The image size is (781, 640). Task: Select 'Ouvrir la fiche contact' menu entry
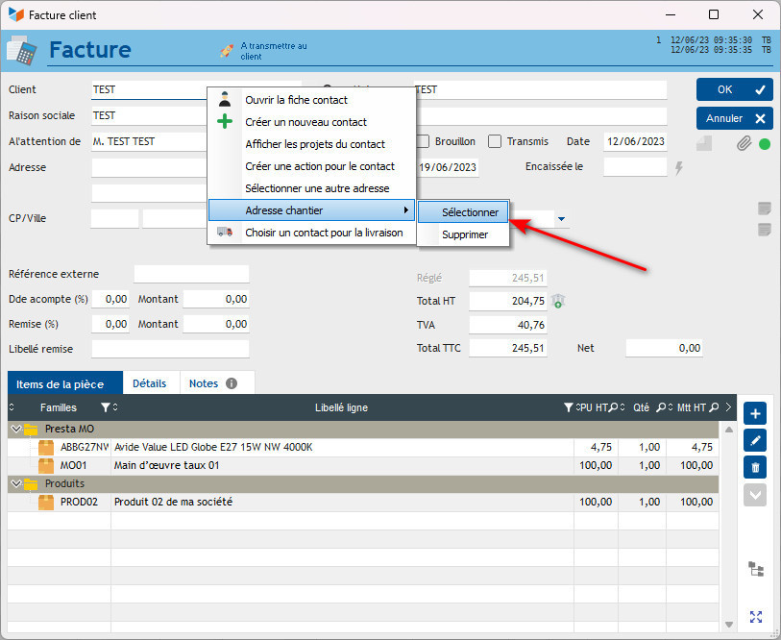pos(296,100)
